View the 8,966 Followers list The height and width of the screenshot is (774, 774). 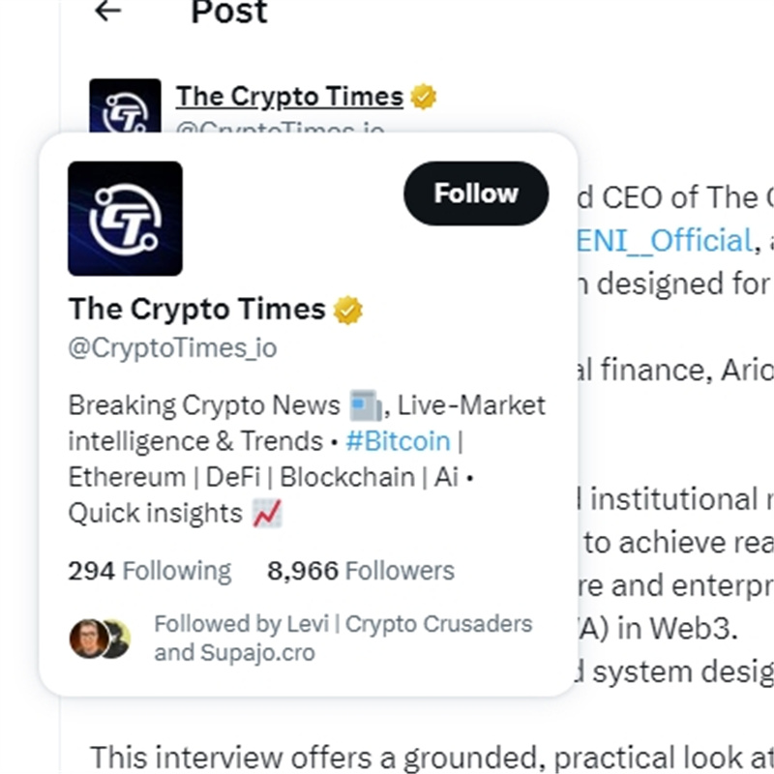(x=360, y=571)
